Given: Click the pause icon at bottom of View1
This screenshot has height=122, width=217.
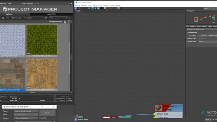Looking at the screenshot, I should [x=77, y=116].
